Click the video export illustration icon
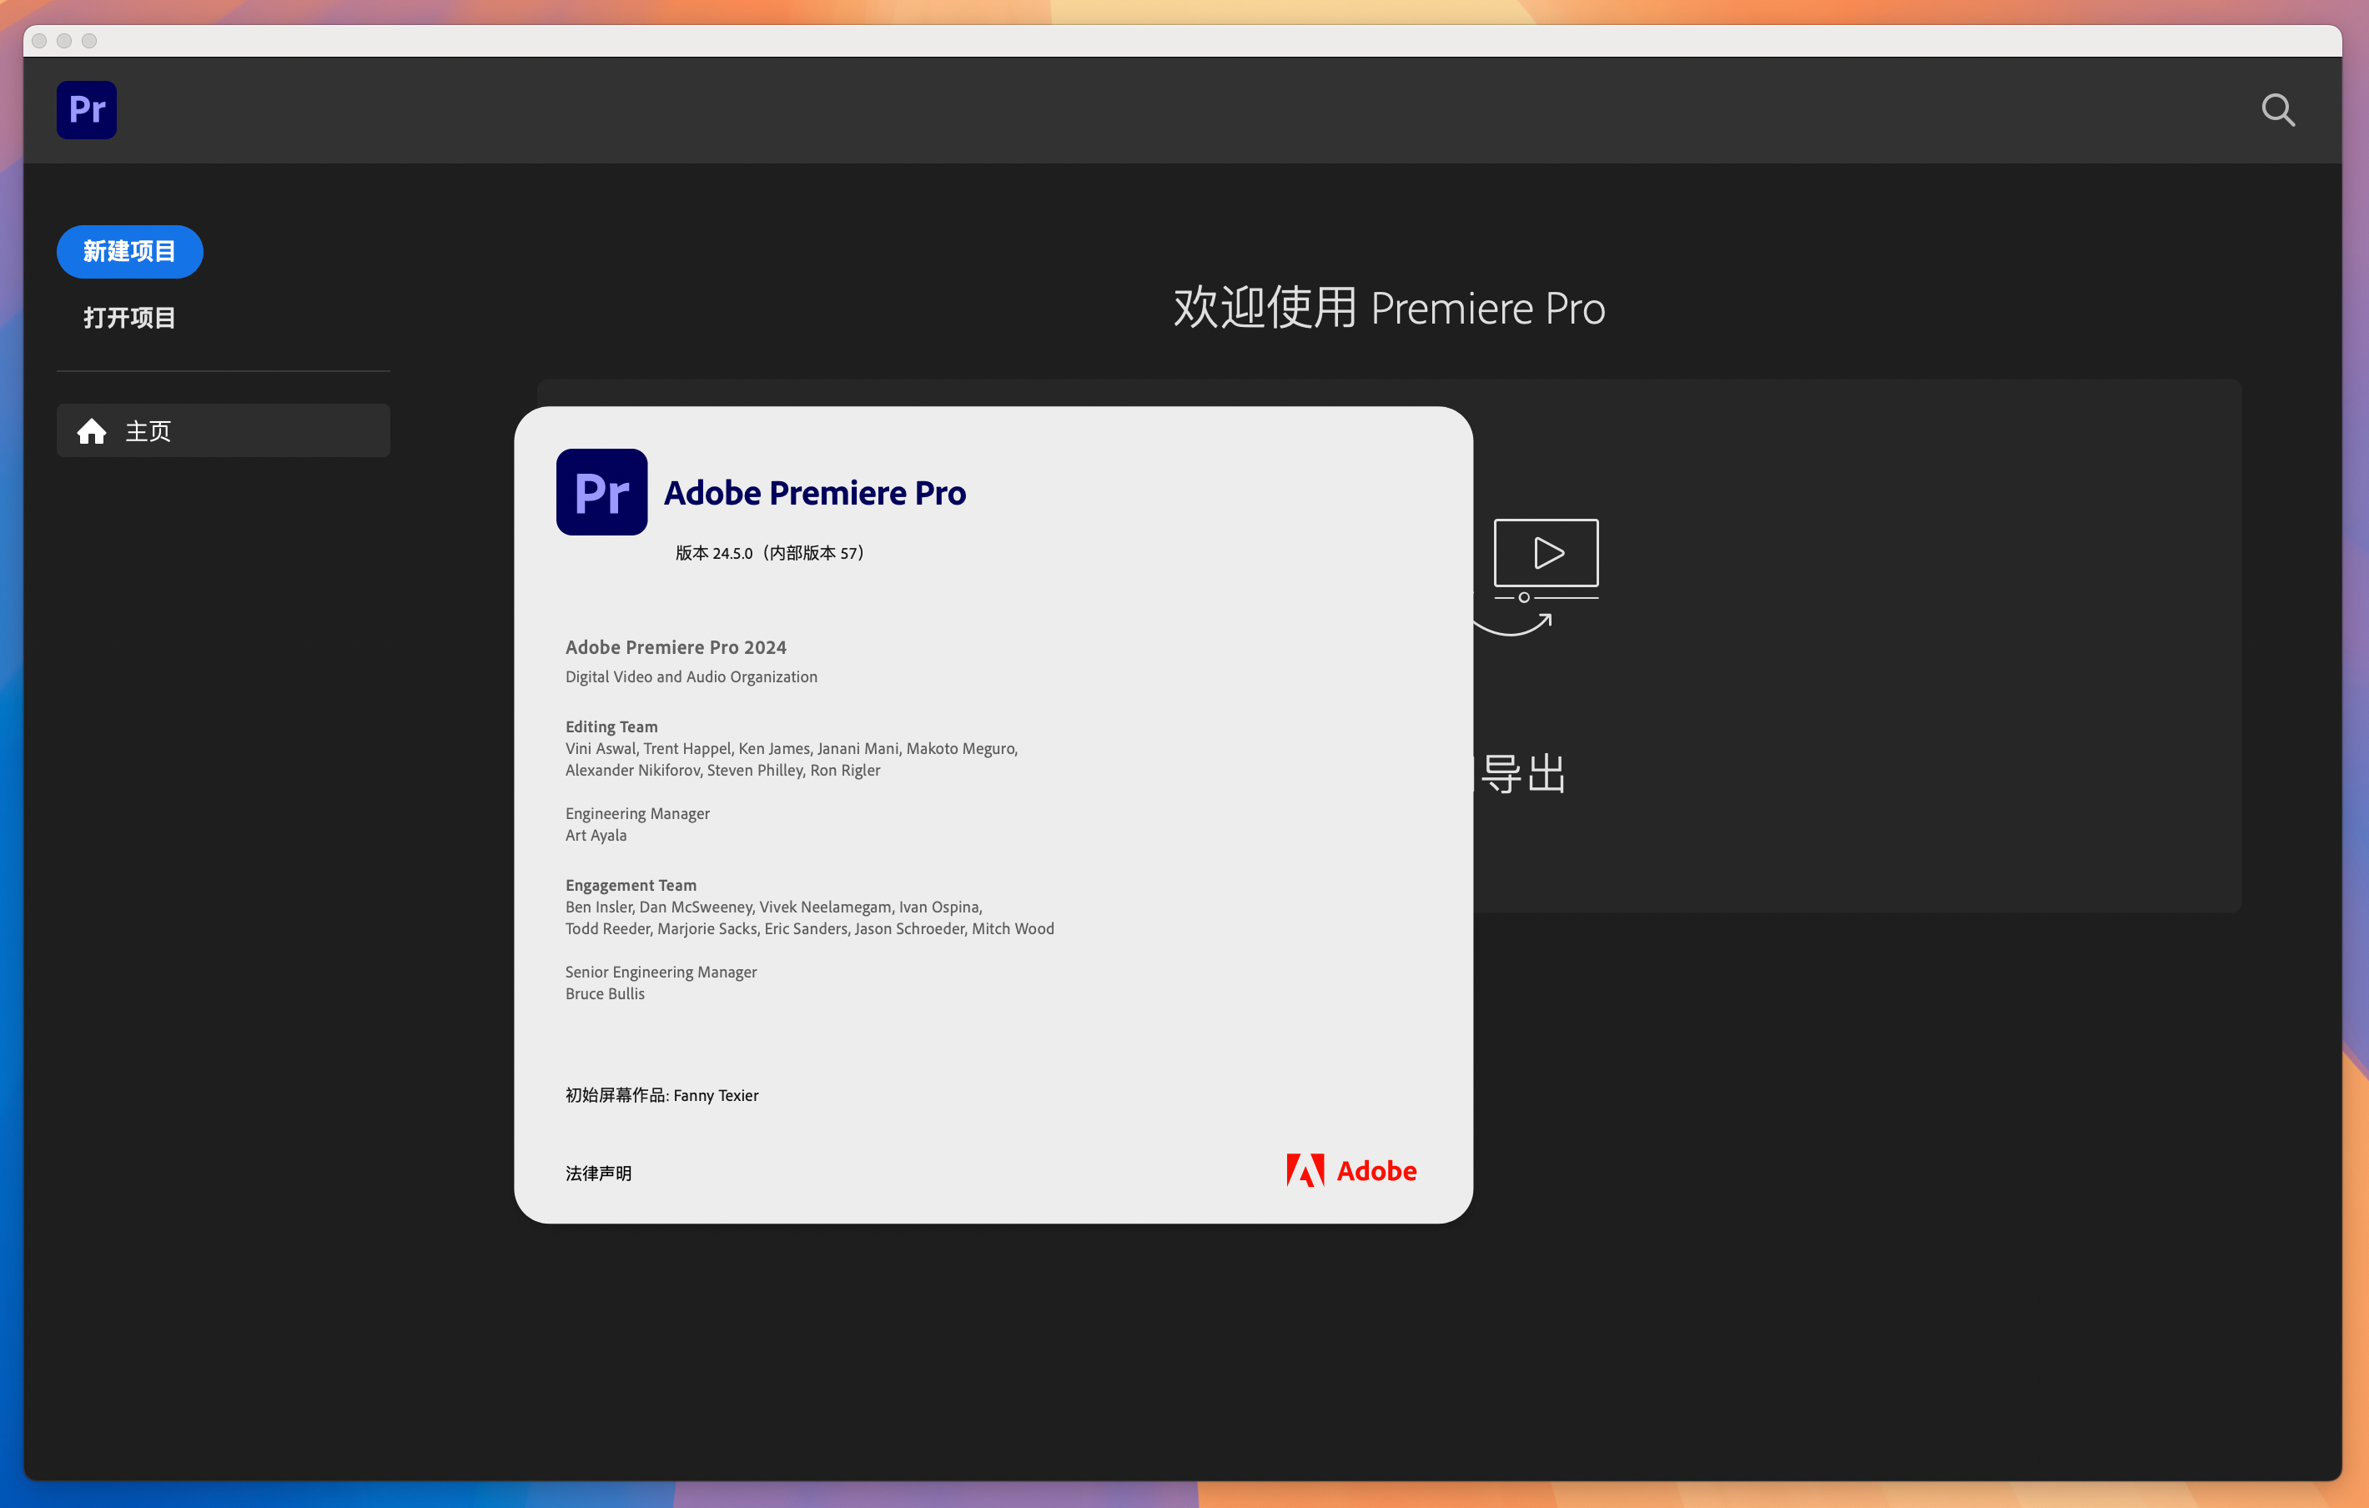Viewport: 2369px width, 1508px height. pyautogui.click(x=1545, y=576)
